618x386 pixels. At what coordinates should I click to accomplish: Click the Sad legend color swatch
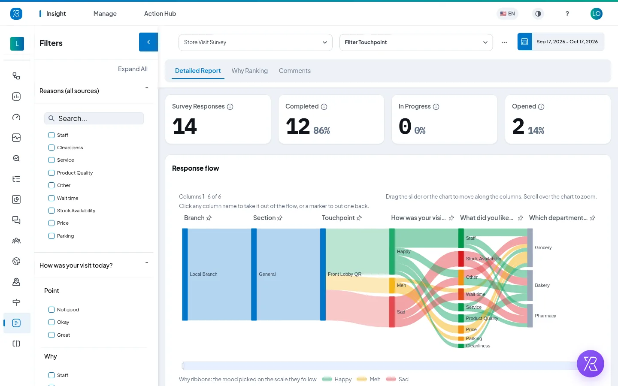[391, 379]
